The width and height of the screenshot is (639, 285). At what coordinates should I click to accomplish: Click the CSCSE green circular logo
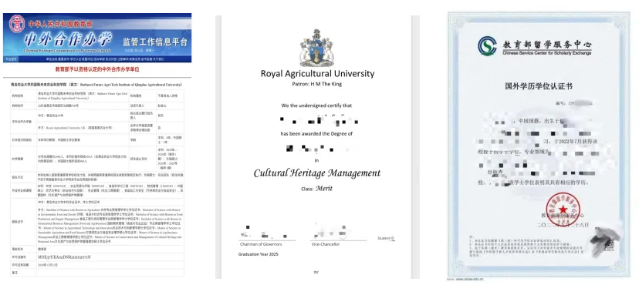click(488, 45)
